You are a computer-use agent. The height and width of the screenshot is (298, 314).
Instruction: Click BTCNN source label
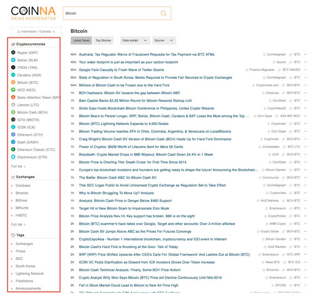[281, 285]
